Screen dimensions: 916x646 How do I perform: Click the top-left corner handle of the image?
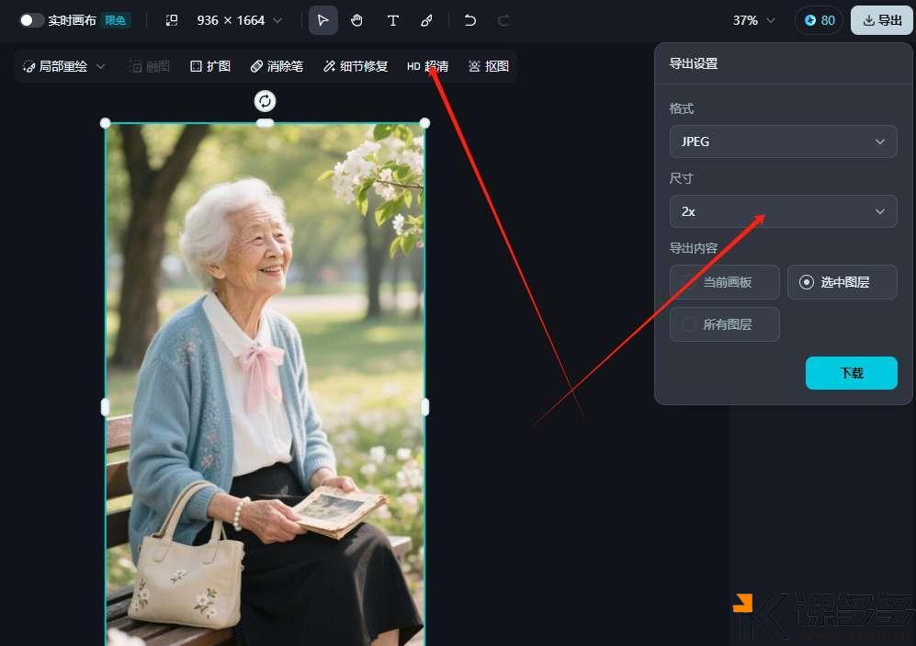pos(105,123)
